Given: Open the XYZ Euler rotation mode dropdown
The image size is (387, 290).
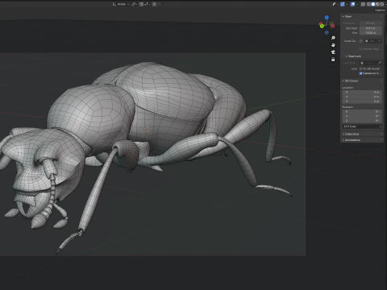Looking at the screenshot, I should (x=362, y=126).
